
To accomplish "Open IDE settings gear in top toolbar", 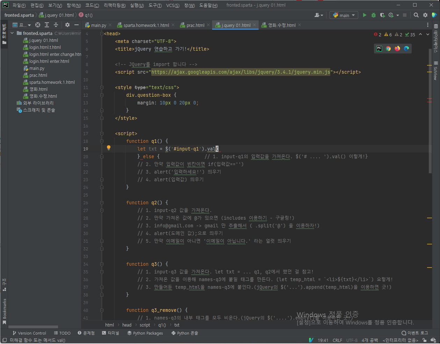I will (425, 15).
